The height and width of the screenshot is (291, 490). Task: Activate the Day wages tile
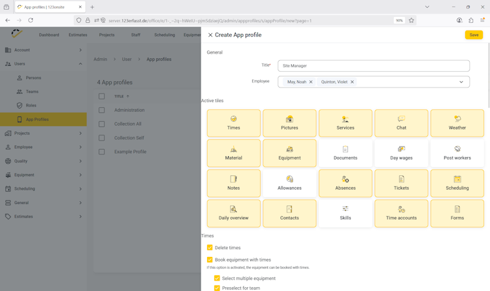click(401, 153)
